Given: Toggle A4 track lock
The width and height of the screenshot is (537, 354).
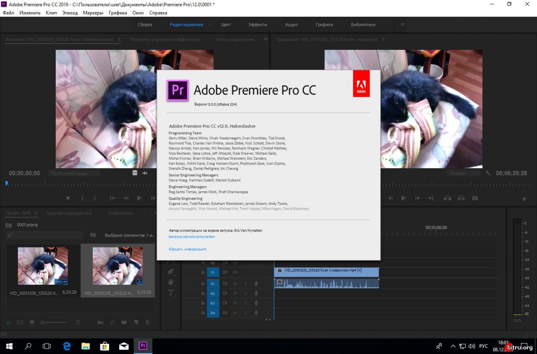Looking at the screenshot, I should click(203, 312).
